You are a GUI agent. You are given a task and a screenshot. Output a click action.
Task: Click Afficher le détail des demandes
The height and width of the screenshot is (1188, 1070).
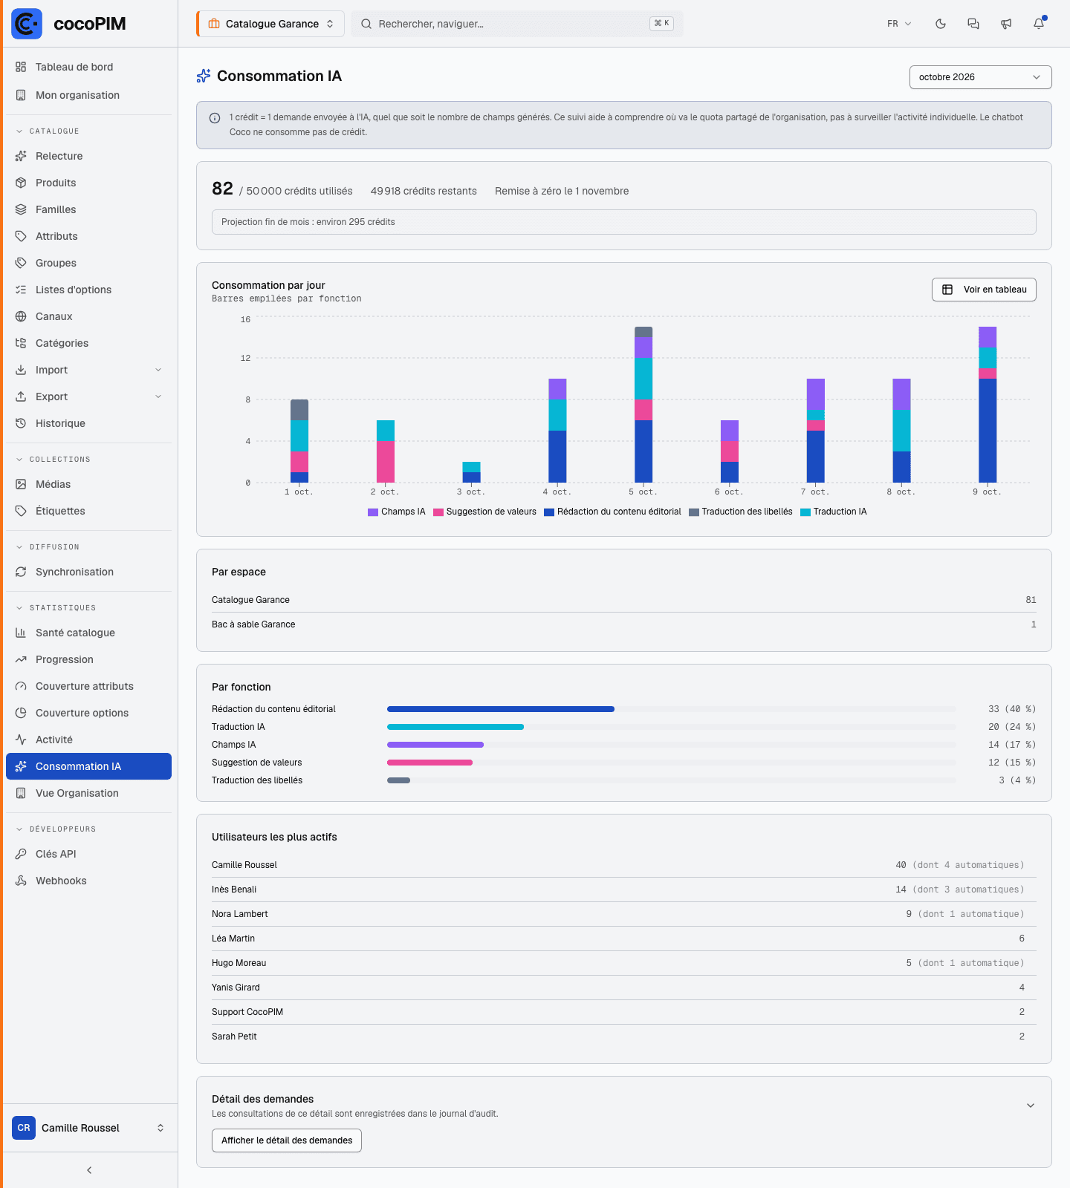pos(287,1140)
